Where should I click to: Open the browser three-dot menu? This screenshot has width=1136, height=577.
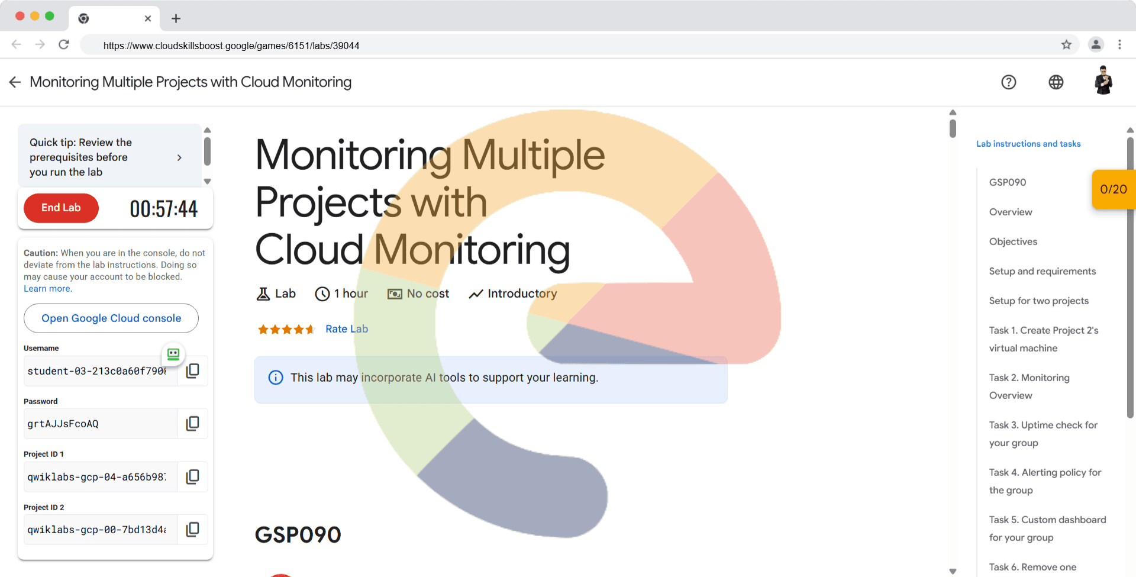coord(1119,44)
